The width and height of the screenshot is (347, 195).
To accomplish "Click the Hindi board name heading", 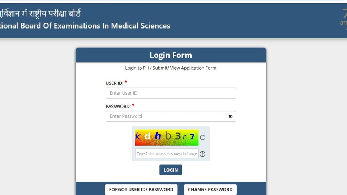I will (40, 13).
